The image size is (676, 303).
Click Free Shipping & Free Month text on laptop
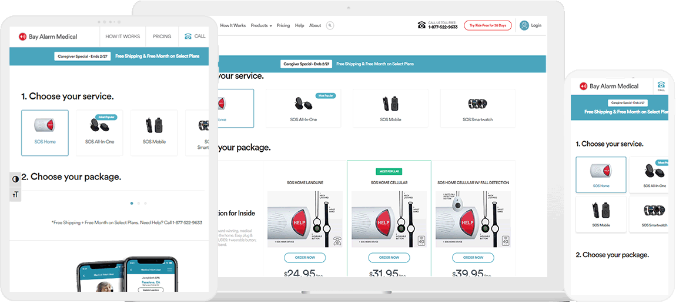coord(375,64)
